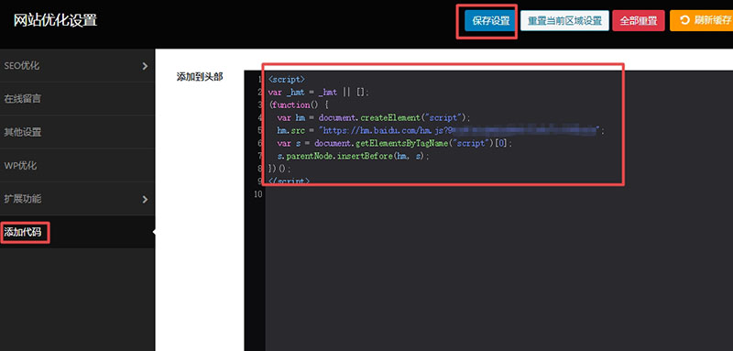Open the WP优化 sidebar item
Image resolution: width=733 pixels, height=351 pixels.
point(77,166)
